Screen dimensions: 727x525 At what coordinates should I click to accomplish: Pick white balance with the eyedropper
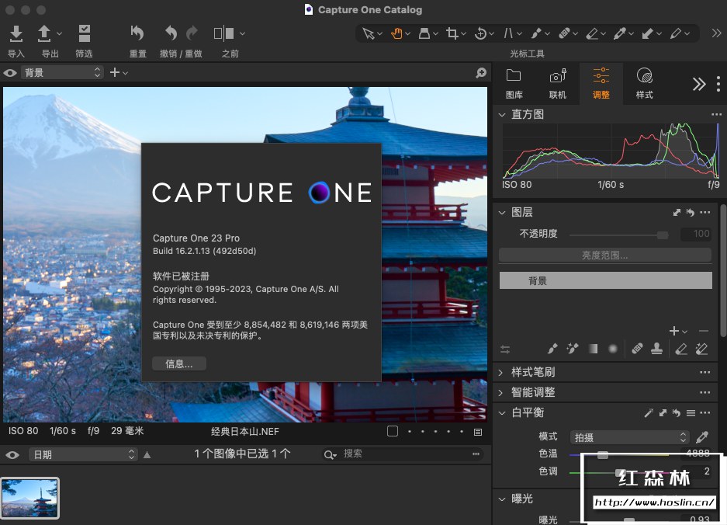(702, 437)
